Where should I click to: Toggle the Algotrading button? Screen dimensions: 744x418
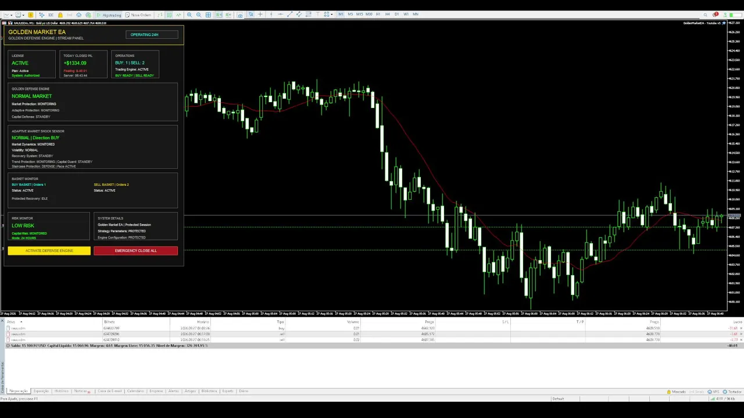[x=109, y=15]
